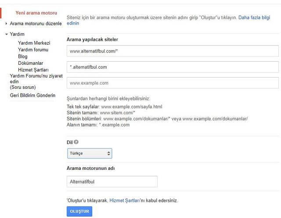Click the OLUŞTUR button

pyautogui.click(x=79, y=211)
